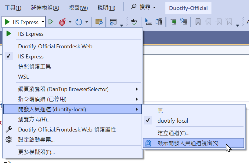Start debugging with IIS Express button
This screenshot has height=163, width=249.
(22, 22)
